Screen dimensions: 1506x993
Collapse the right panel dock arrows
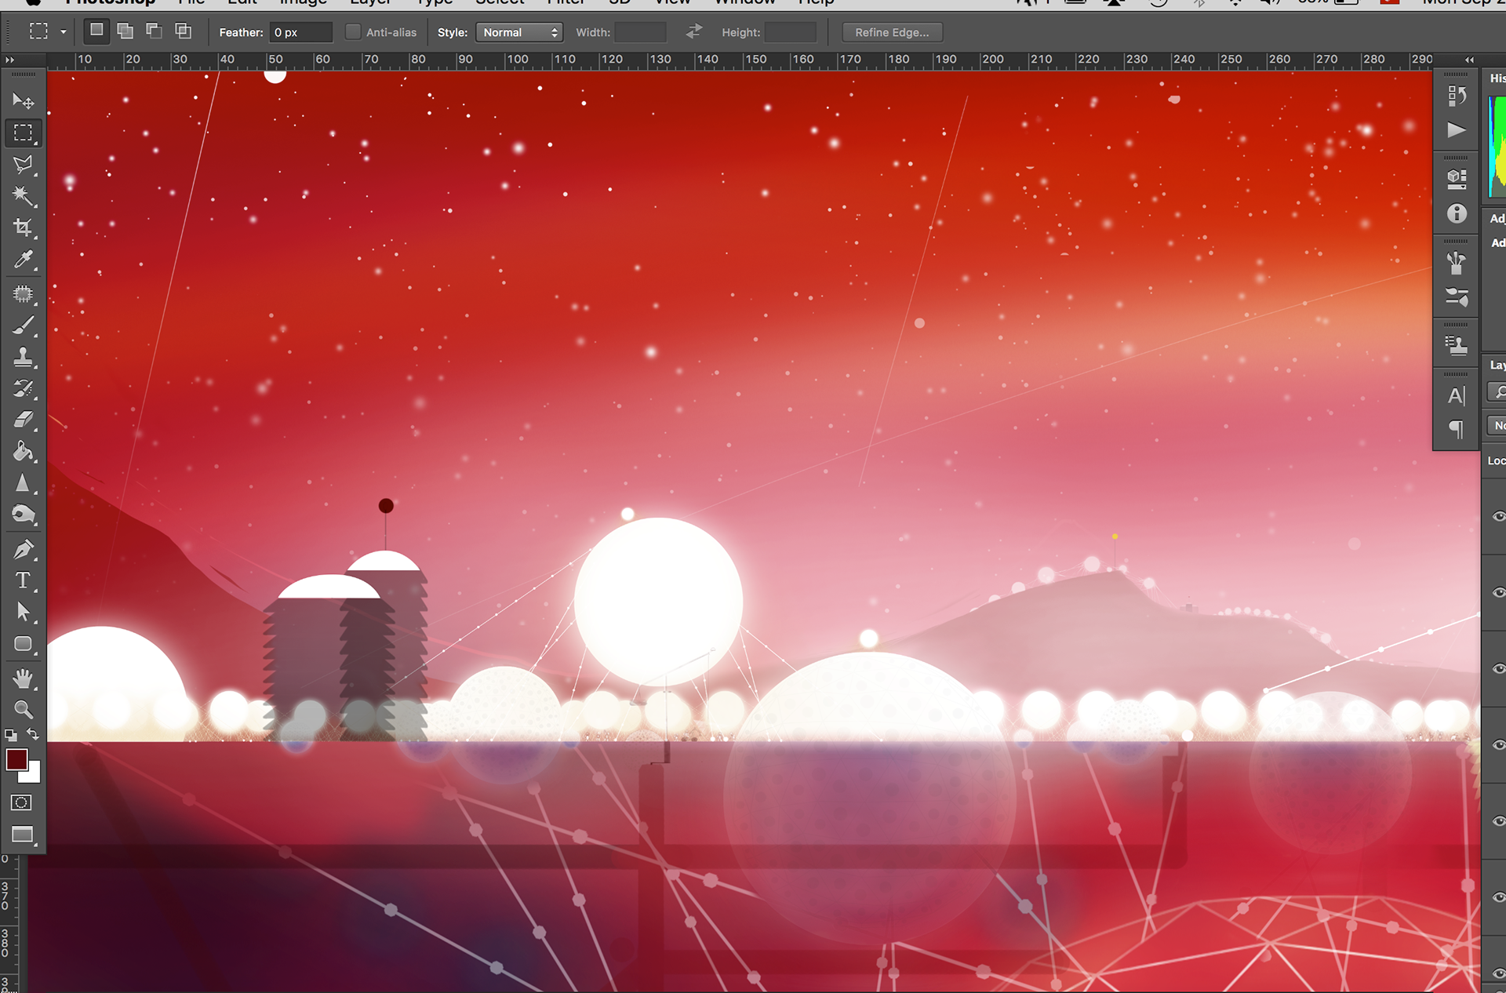[x=1469, y=60]
